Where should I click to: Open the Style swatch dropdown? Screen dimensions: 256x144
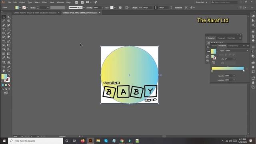115,8
